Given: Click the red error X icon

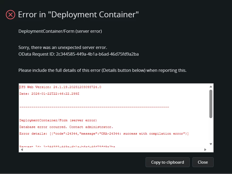Looking at the screenshot, I should click(x=10, y=14).
